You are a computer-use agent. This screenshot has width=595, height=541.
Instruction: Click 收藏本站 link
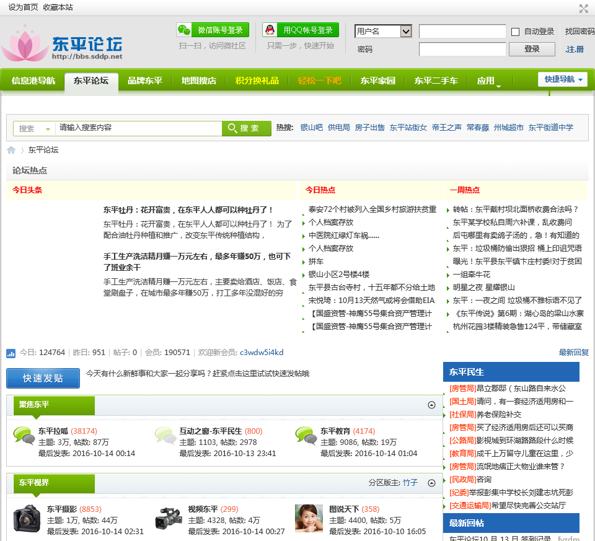click(58, 7)
